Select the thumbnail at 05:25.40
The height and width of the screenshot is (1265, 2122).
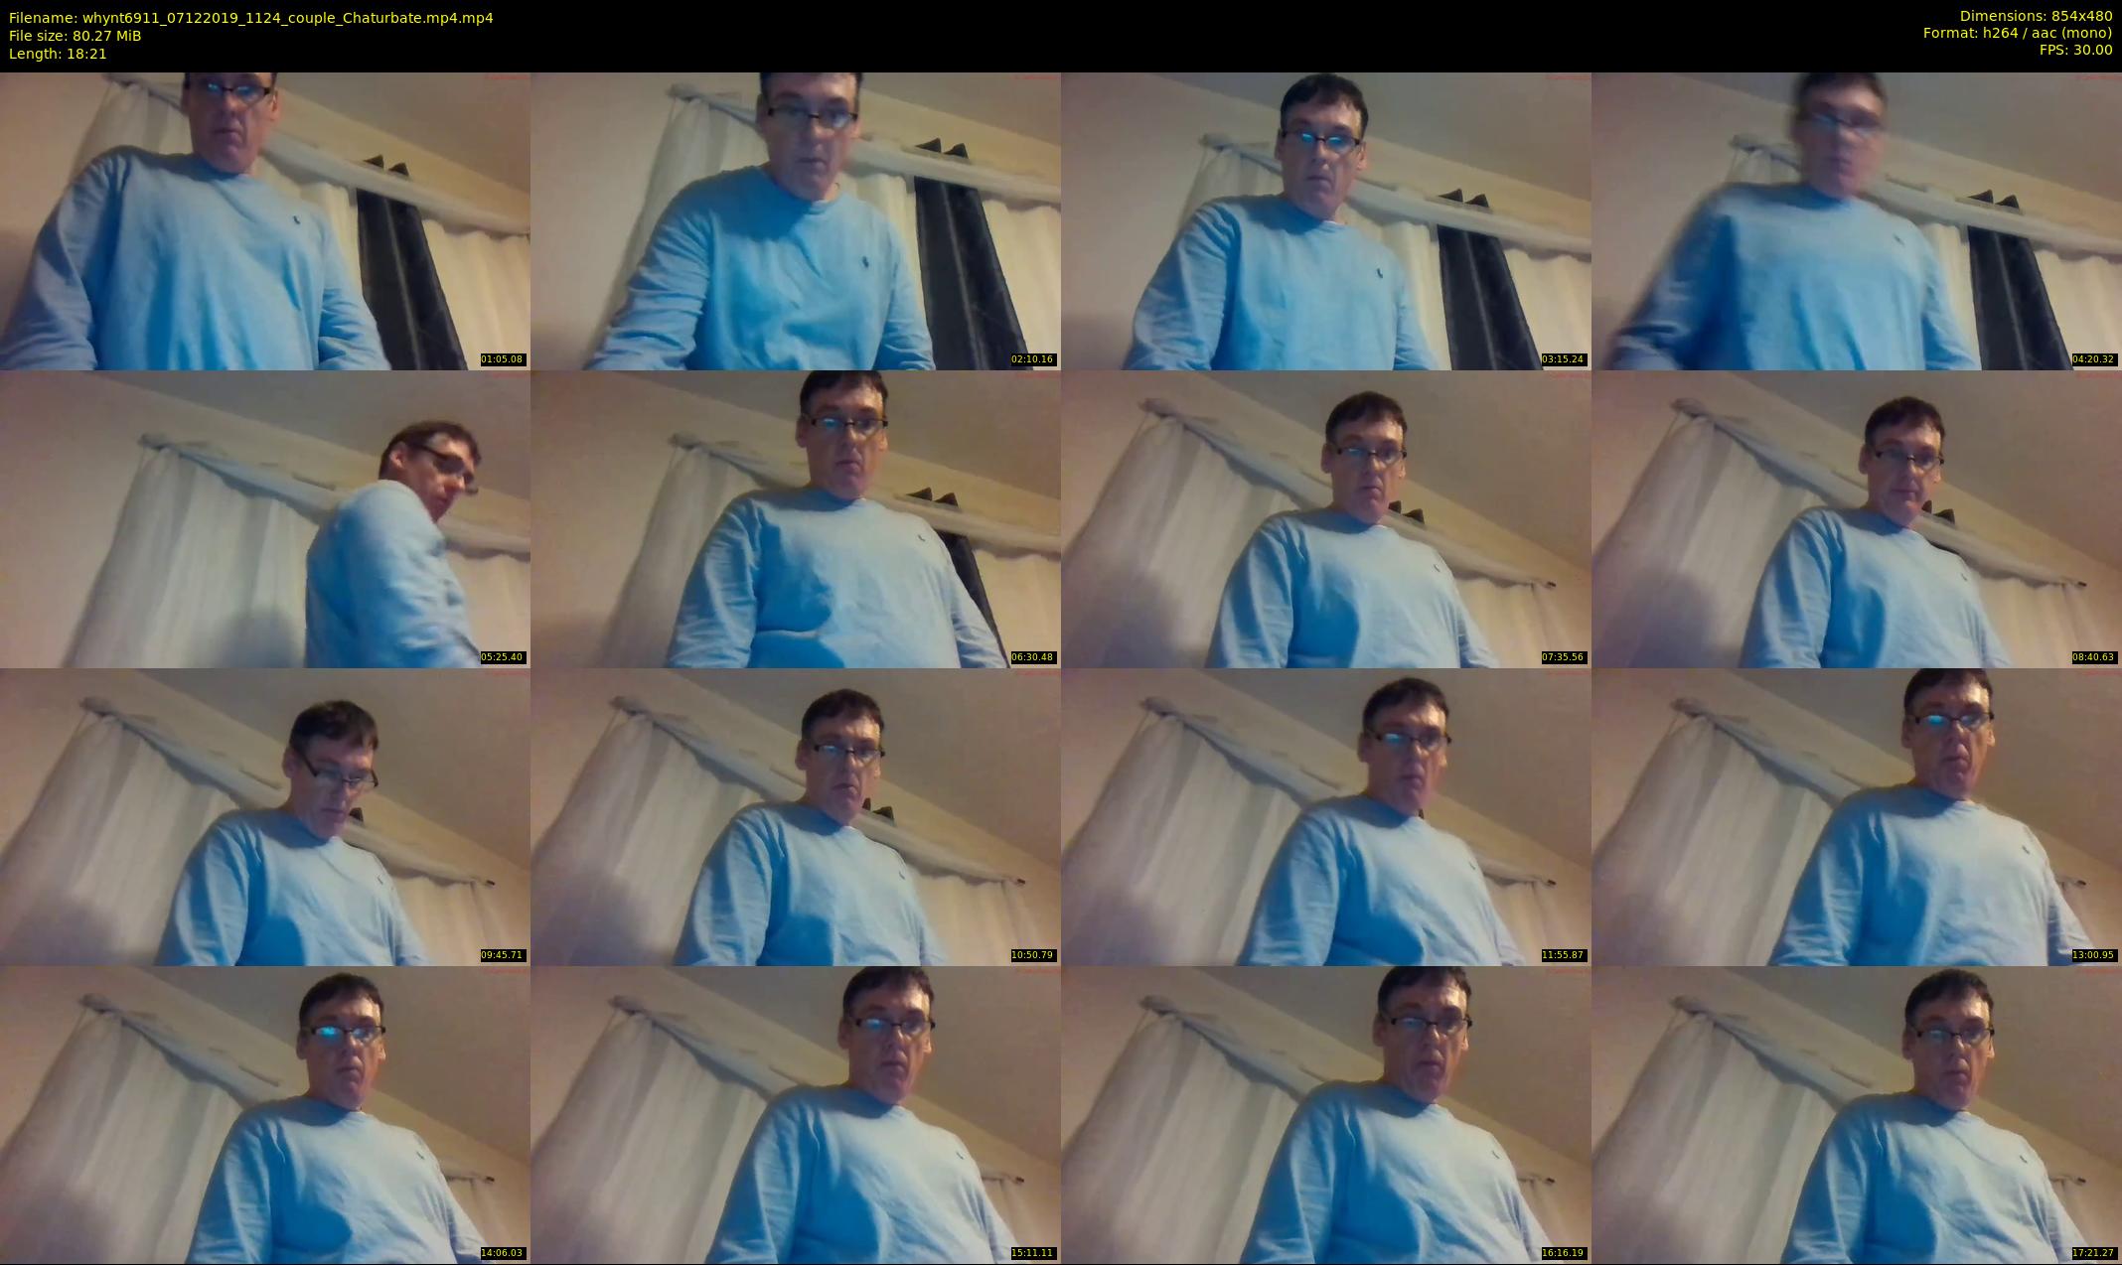[264, 518]
